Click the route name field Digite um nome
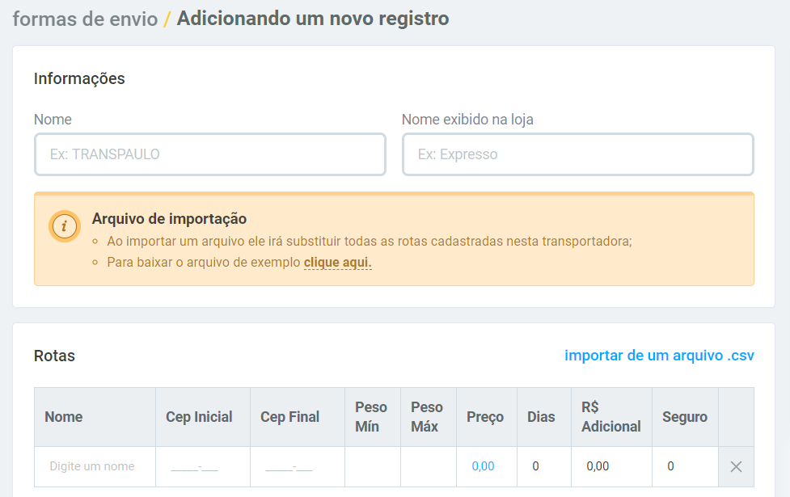The image size is (790, 497). [x=95, y=466]
